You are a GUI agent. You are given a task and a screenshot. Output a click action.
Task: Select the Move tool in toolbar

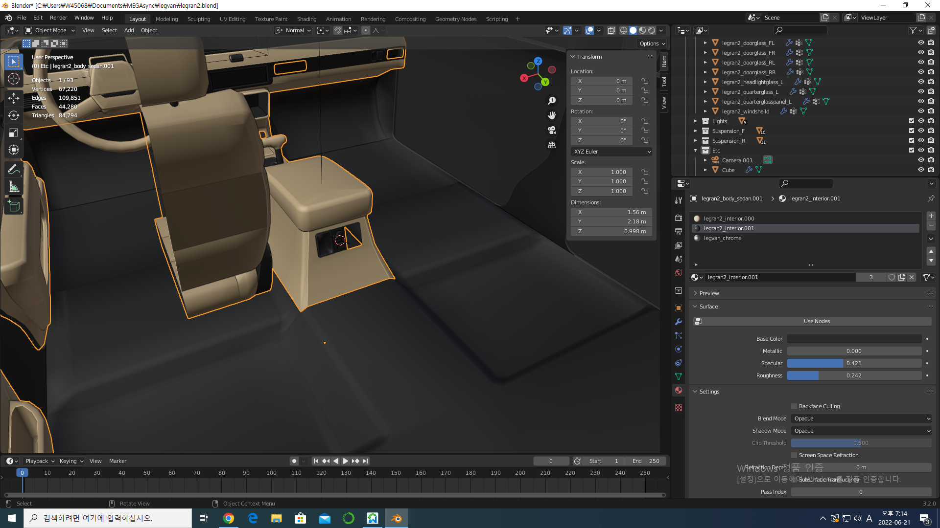click(14, 98)
